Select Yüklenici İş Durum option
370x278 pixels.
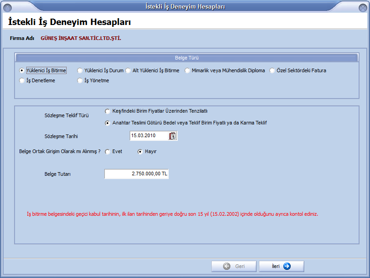(80, 70)
